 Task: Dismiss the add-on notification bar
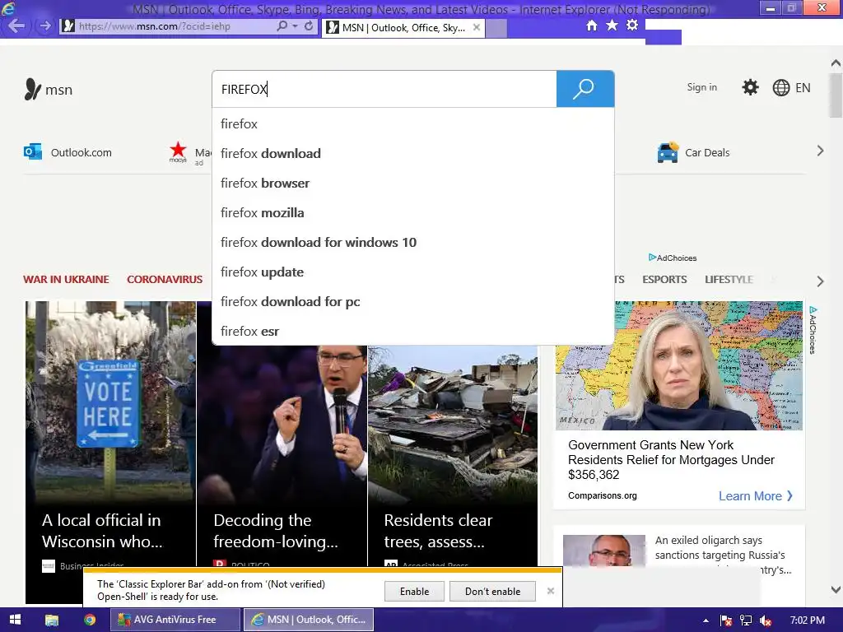(x=551, y=591)
